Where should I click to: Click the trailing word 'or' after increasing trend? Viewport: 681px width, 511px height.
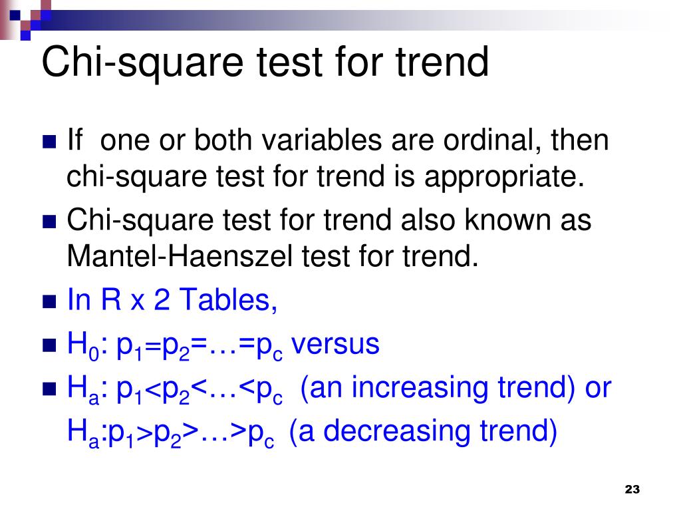point(598,389)
